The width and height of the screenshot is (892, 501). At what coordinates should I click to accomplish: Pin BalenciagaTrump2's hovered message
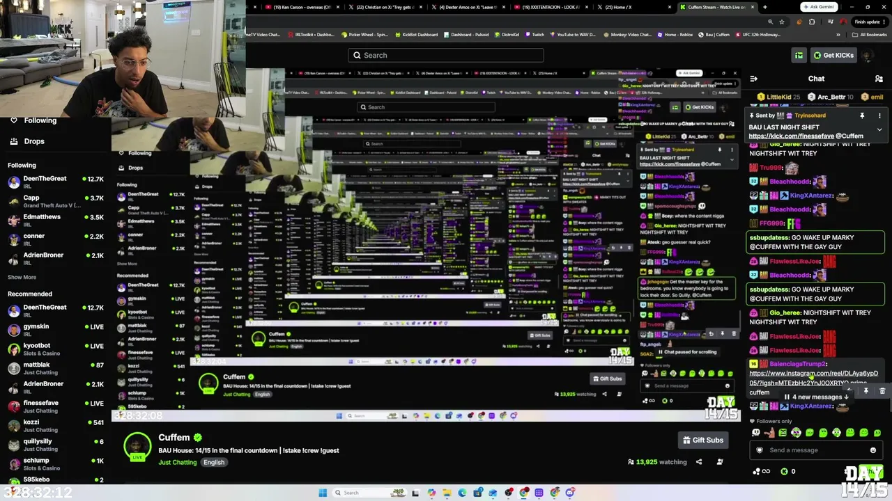pos(866,391)
